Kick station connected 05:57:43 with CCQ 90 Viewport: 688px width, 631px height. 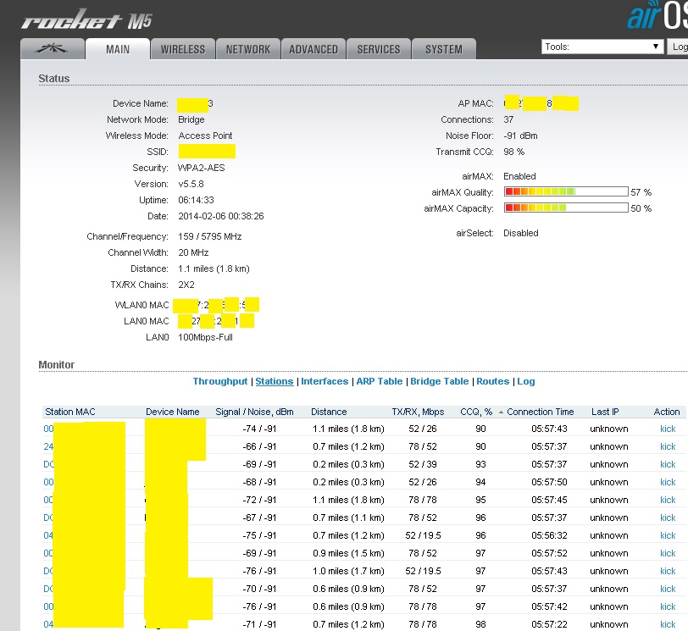[x=668, y=429]
